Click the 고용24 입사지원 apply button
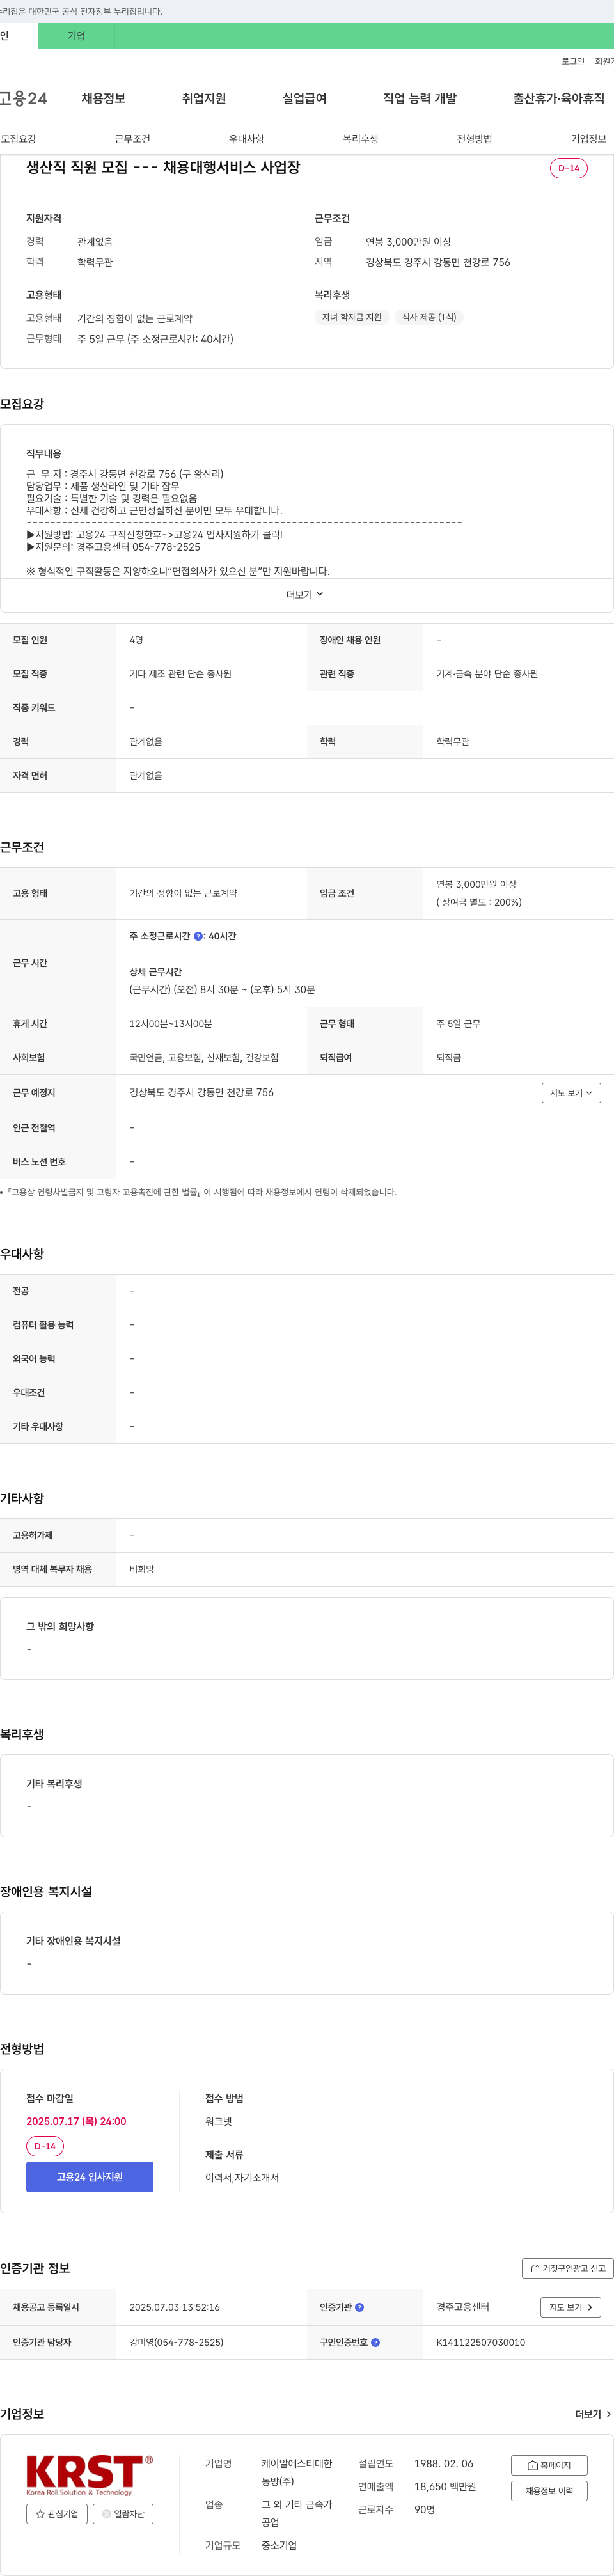614x2576 pixels. click(x=90, y=2177)
